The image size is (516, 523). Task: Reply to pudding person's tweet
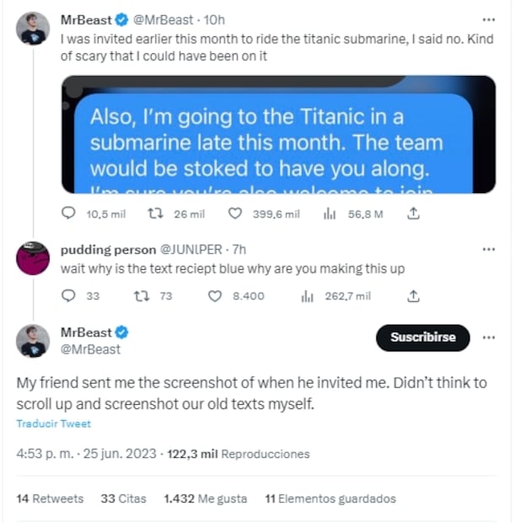pyautogui.click(x=69, y=296)
